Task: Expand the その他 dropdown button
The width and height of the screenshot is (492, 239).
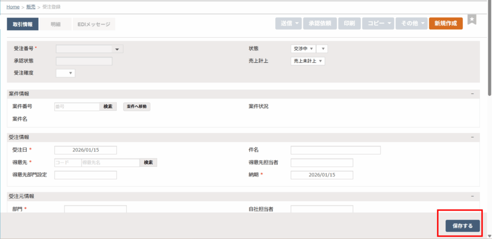Action: [x=411, y=23]
